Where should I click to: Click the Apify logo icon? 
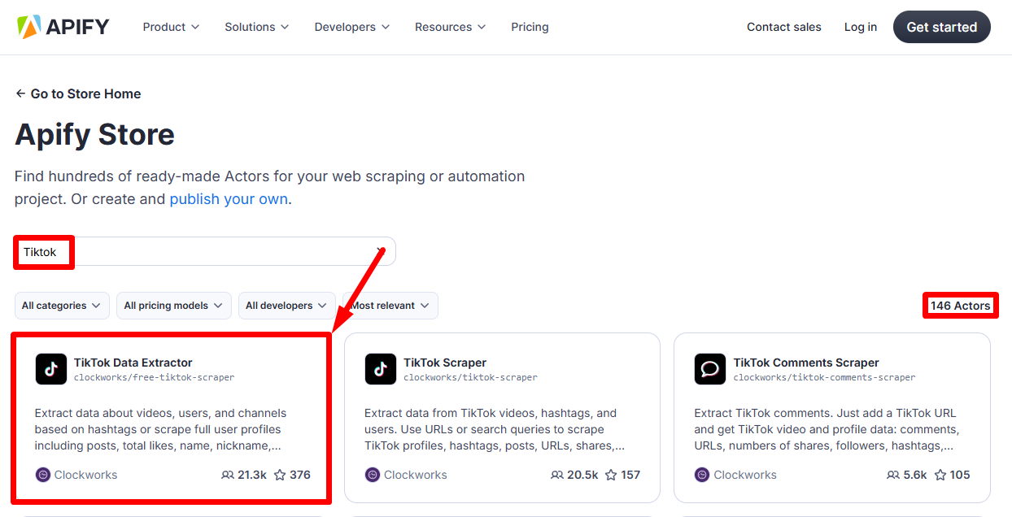click(28, 27)
